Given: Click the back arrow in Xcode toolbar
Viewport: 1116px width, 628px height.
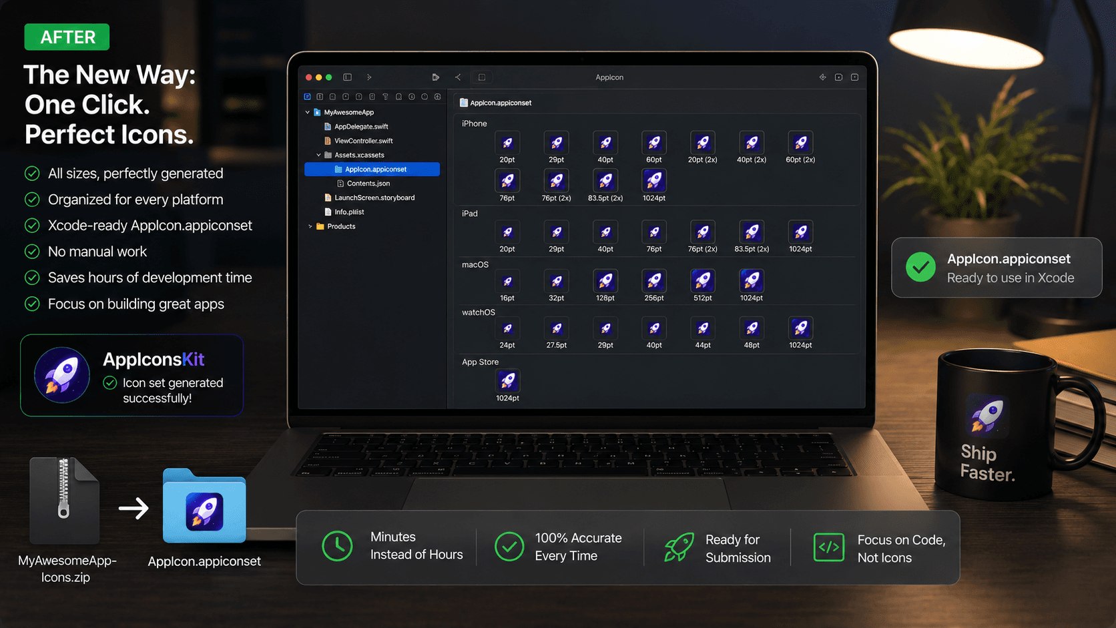Looking at the screenshot, I should click(458, 77).
